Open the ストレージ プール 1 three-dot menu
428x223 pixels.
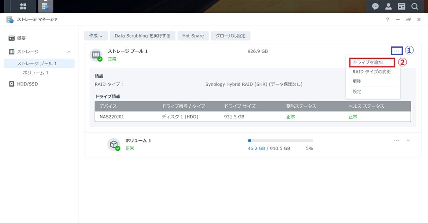coord(397,51)
